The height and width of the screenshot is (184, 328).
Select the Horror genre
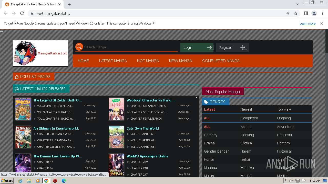209,159
